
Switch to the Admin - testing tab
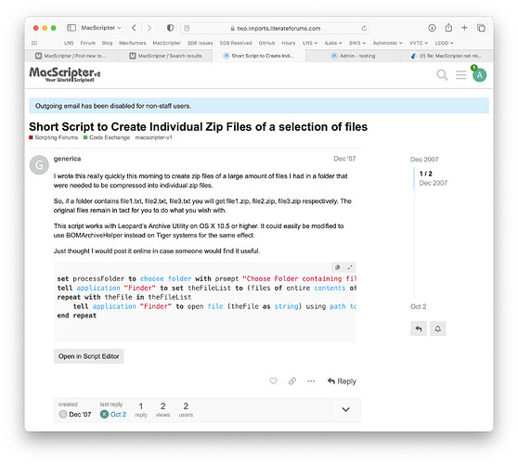353,56
